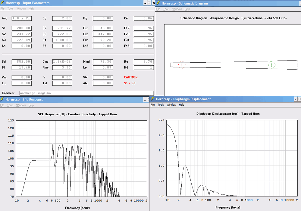Open File menu in Schematic Diagram window
This screenshot has width=301, height=211.
coord(158,9)
